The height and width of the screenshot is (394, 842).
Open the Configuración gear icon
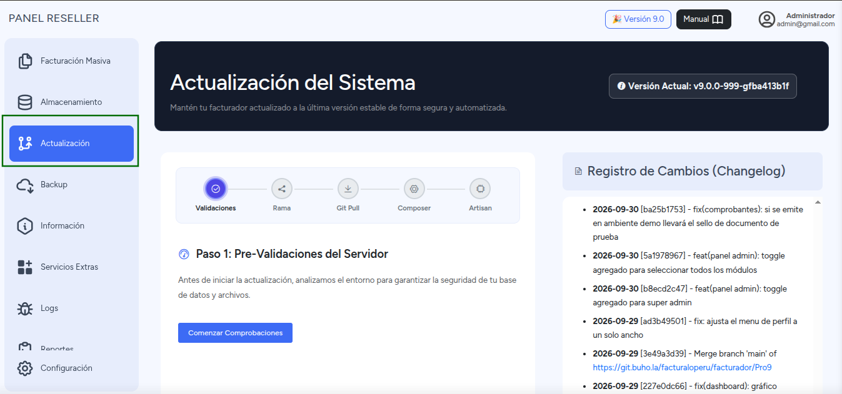25,368
